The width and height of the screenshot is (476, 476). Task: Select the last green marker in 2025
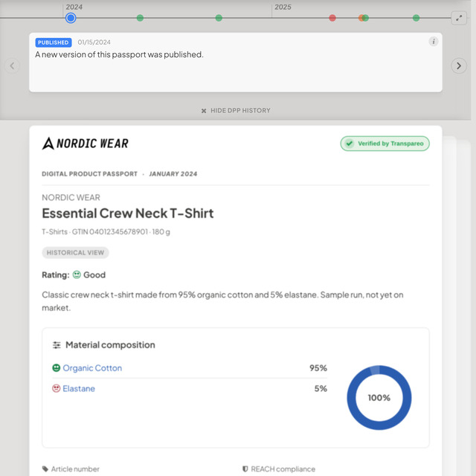pyautogui.click(x=416, y=18)
